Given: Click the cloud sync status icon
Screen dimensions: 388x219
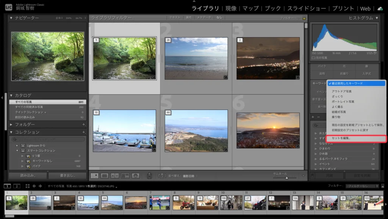Looking at the screenshot, I should click(x=380, y=8).
